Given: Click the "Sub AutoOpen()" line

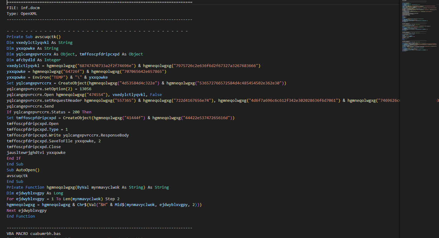Looking at the screenshot, I should coord(23,170).
